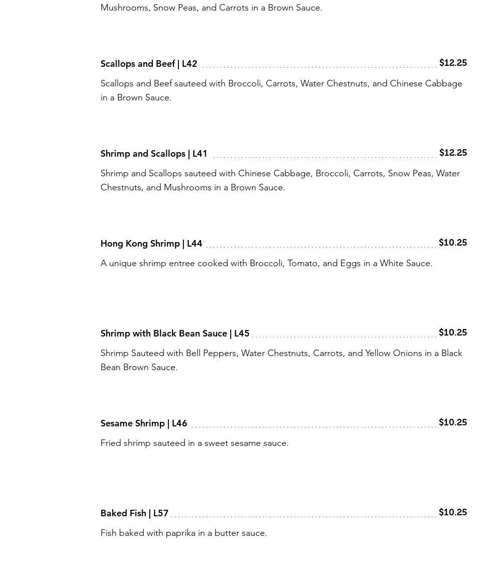Click the Shrimp with Black Bean Sauce title
This screenshot has height=564, width=485.
coord(175,333)
